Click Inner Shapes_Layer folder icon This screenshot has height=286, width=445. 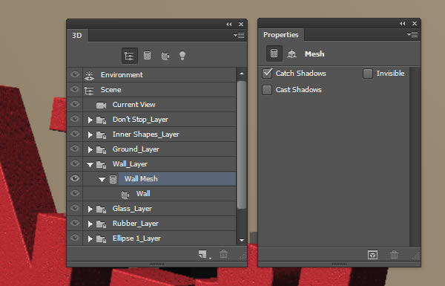[101, 135]
